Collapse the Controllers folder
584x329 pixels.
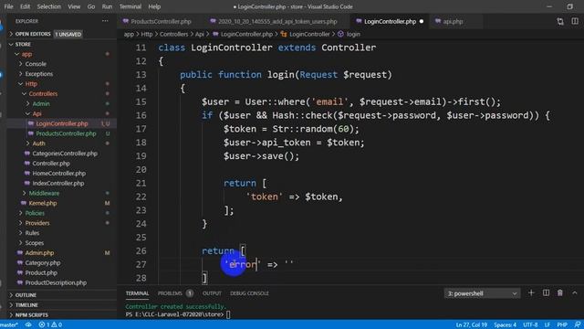point(43,93)
